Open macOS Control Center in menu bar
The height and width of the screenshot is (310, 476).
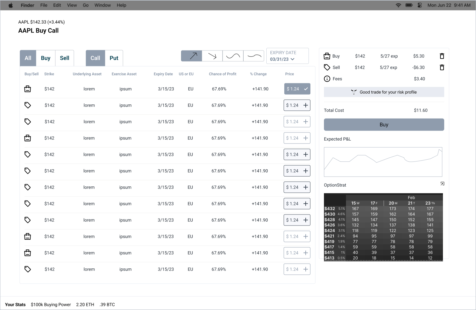420,5
